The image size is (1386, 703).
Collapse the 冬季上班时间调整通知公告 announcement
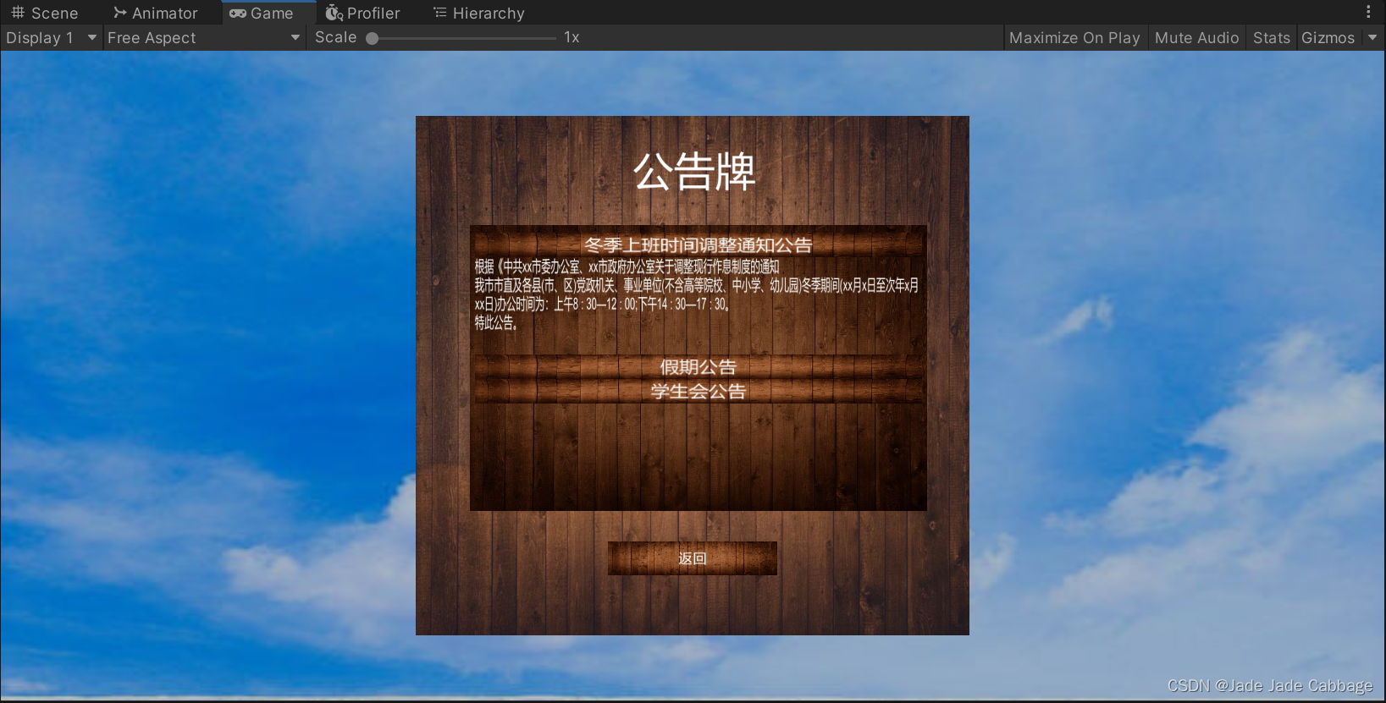[698, 244]
